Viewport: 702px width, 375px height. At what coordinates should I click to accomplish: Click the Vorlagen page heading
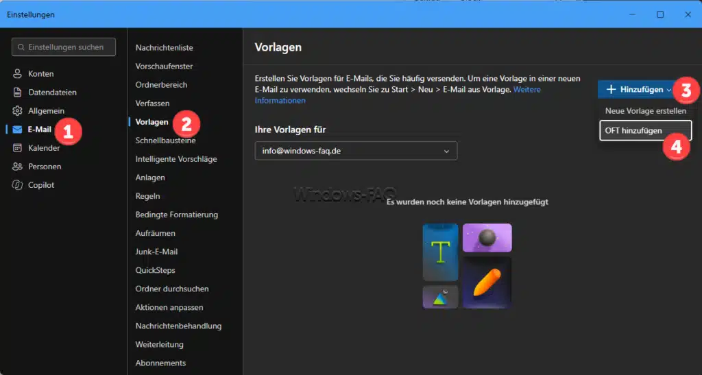[x=278, y=47]
